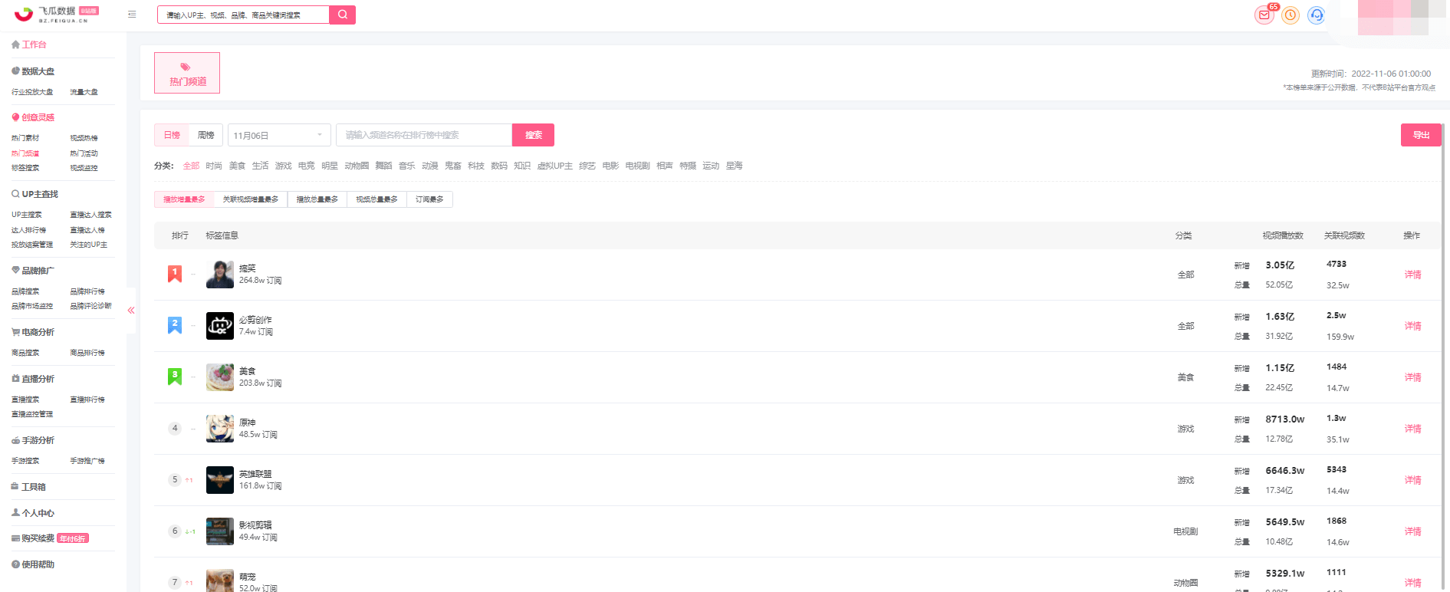Open the 美食 channel cake thumbnail
This screenshot has width=1450, height=592.
click(220, 377)
